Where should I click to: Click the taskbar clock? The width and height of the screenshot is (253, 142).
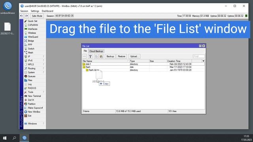(246, 138)
